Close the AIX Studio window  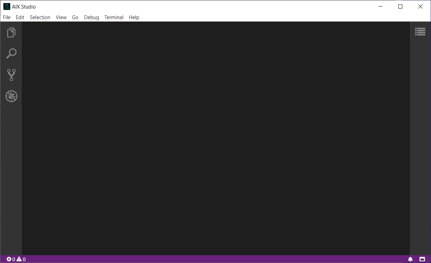pos(420,6)
